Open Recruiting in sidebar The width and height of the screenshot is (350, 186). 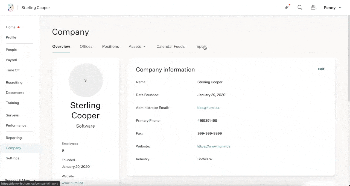click(x=14, y=82)
